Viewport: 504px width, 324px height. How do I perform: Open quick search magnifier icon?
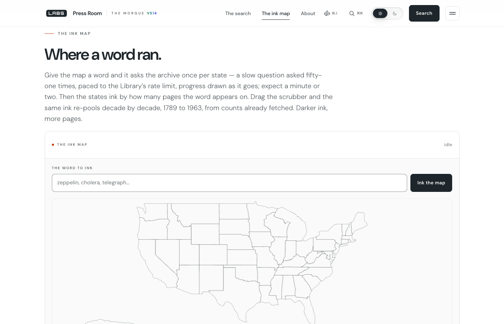pyautogui.click(x=352, y=13)
